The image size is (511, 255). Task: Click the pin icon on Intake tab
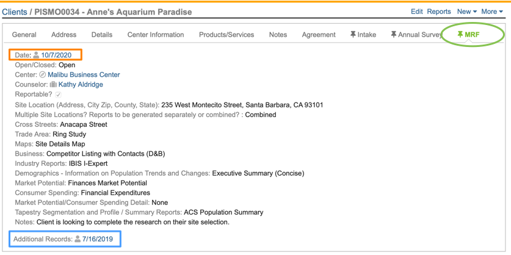click(x=353, y=35)
